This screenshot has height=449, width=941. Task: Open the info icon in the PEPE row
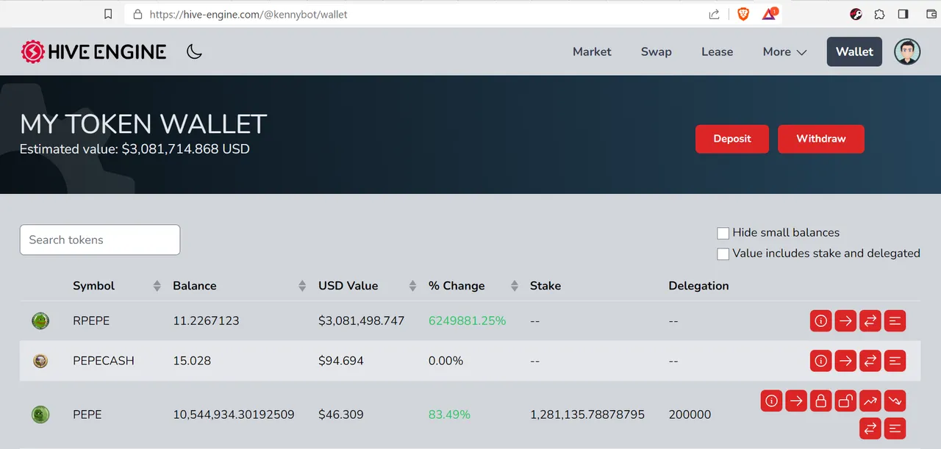(x=771, y=400)
